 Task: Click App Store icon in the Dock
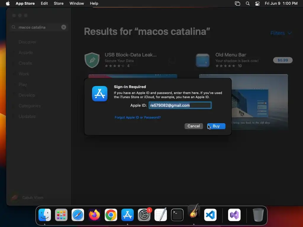[128, 215]
